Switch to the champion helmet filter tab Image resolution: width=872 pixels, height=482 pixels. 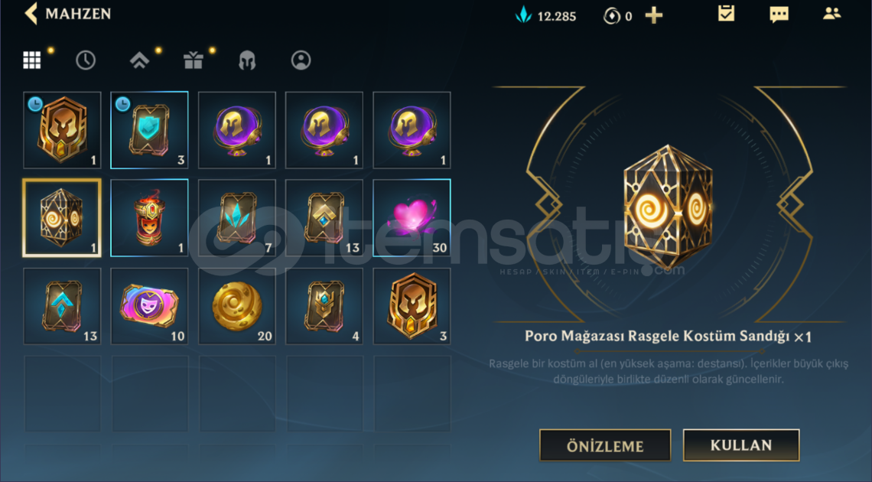(x=247, y=60)
